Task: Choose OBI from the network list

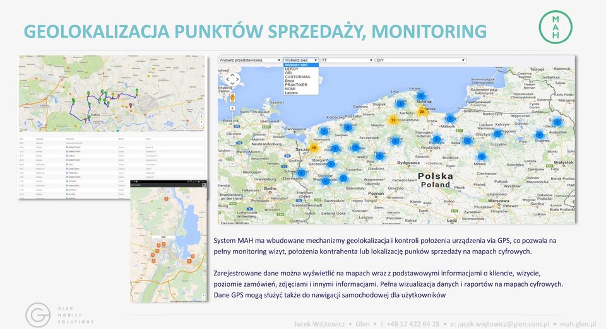Action: 301,73
